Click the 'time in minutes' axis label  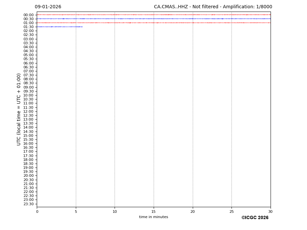(x=153, y=217)
